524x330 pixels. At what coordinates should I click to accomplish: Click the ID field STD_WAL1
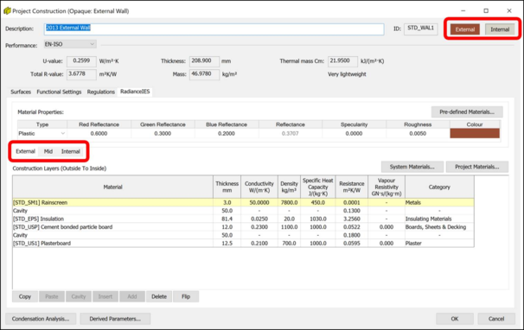click(x=421, y=29)
